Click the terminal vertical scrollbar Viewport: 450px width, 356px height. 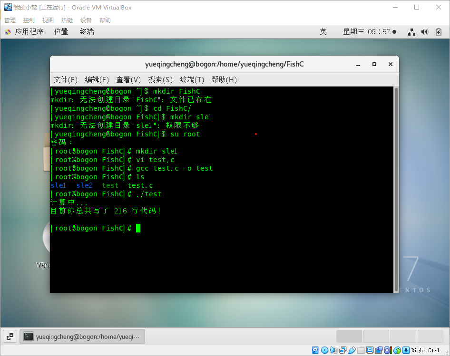pyautogui.click(x=396, y=189)
